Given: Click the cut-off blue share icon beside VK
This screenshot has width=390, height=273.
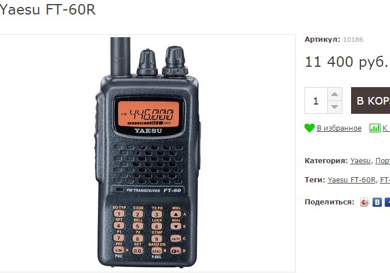Looking at the screenshot, I should 387,202.
